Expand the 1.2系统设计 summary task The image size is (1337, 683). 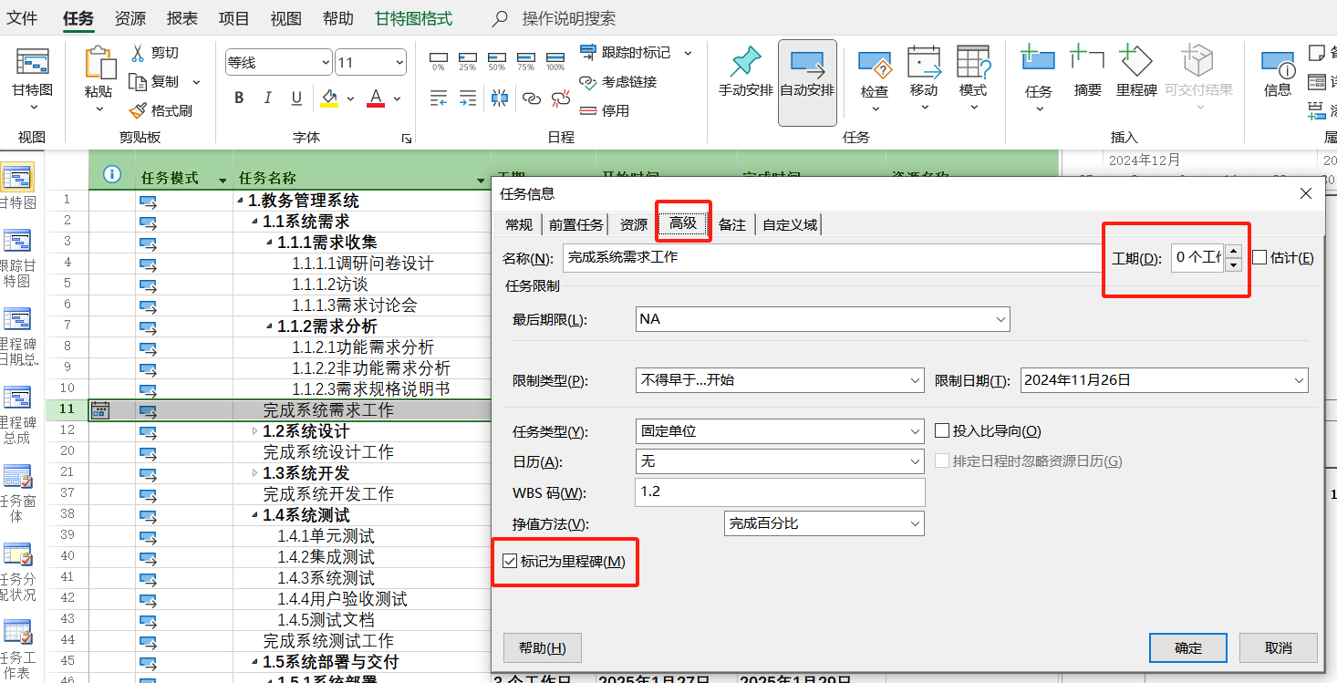(255, 431)
